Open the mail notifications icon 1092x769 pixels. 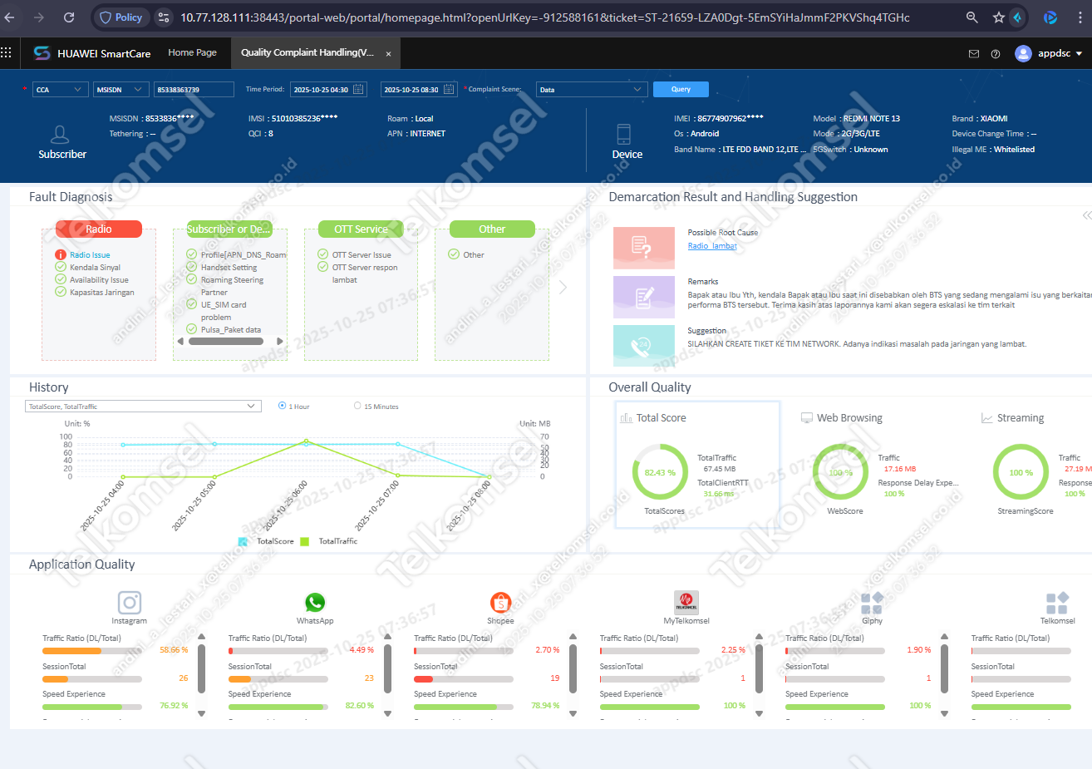coord(974,54)
